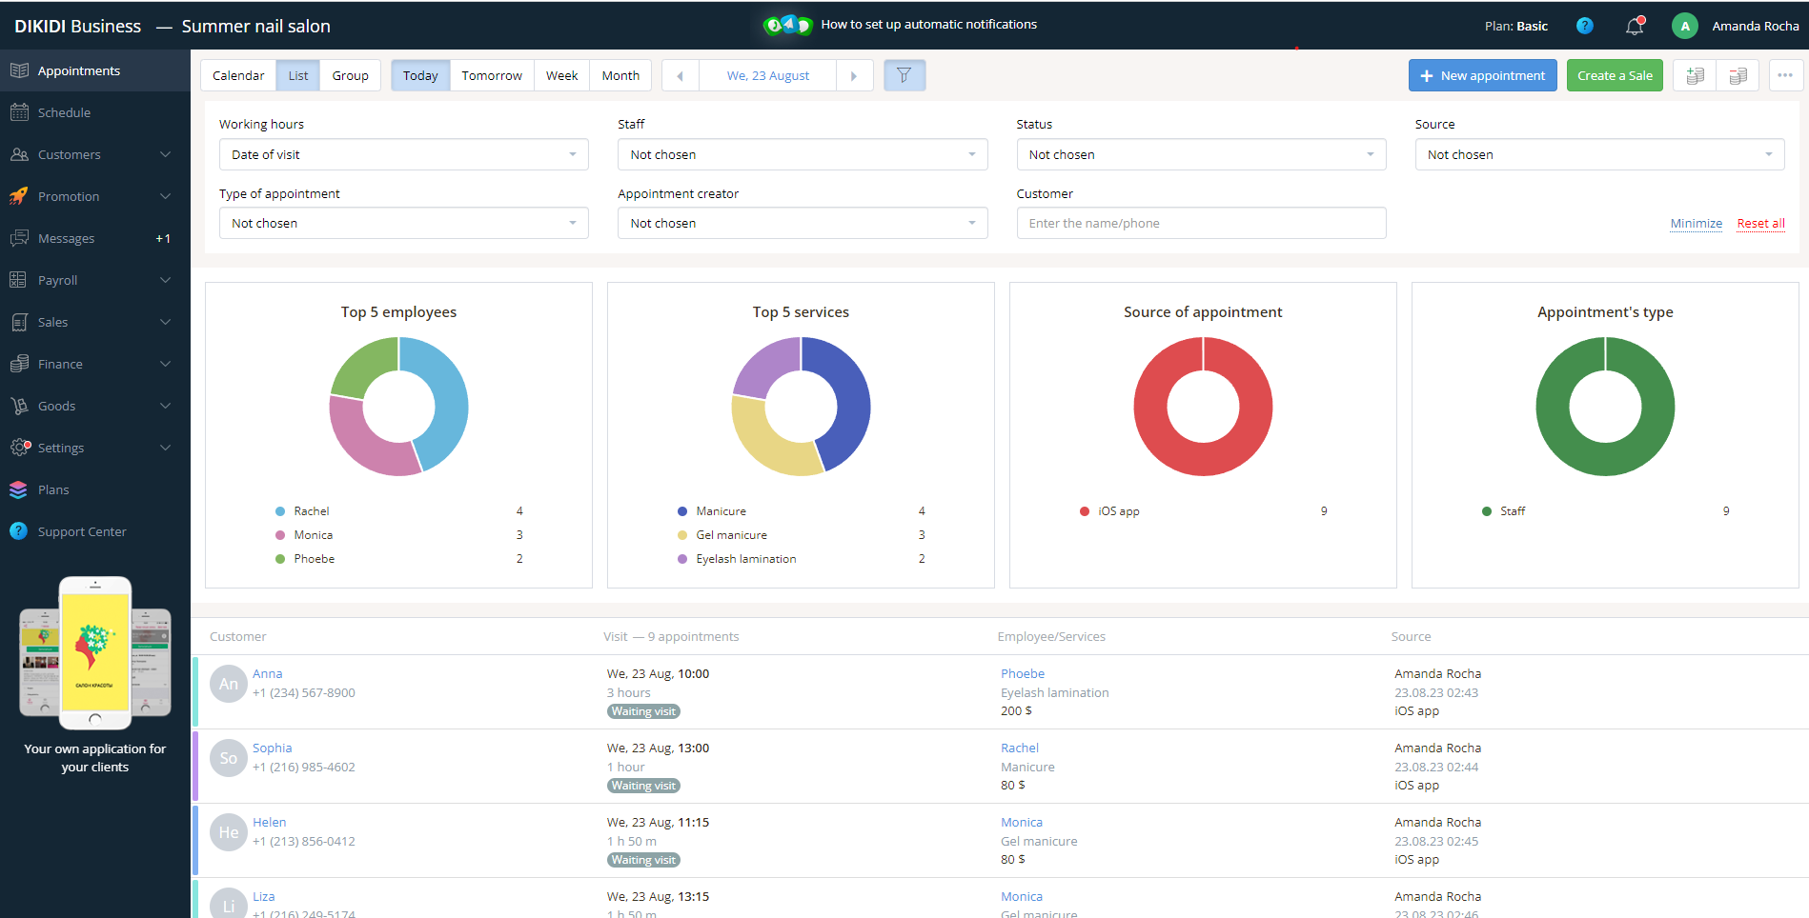Click Helen's avatar circle
Screen dimensions: 1809x918
[x=229, y=832]
